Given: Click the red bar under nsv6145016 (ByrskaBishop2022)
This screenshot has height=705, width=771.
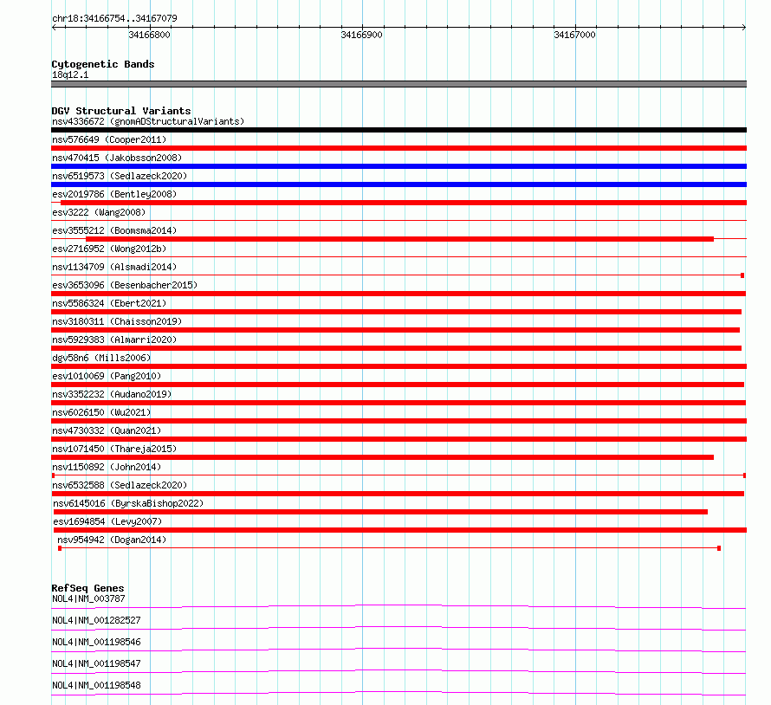Looking at the screenshot, I should 380,512.
